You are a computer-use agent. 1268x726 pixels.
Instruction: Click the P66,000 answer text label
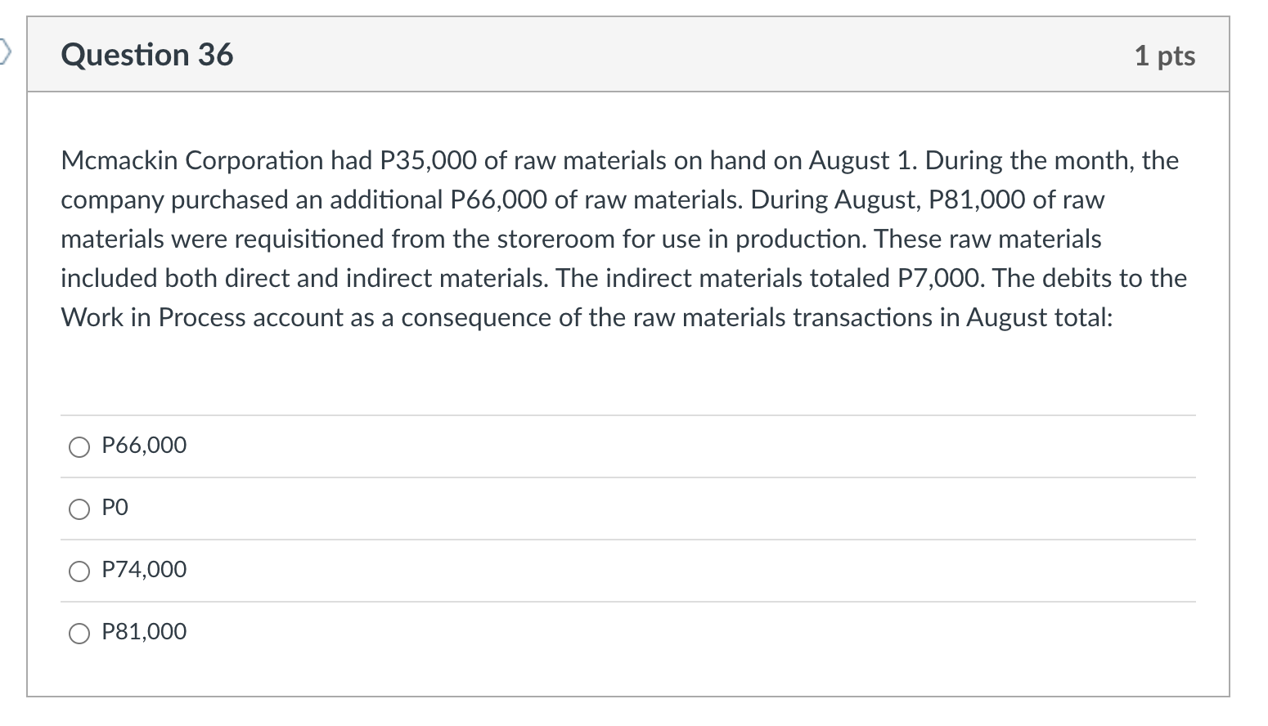tap(143, 446)
